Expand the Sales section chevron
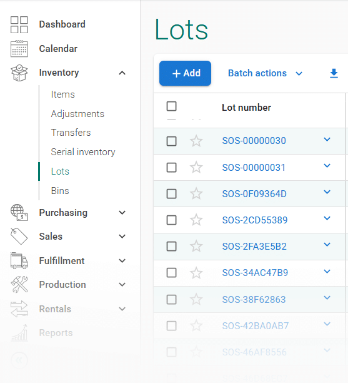 [122, 236]
